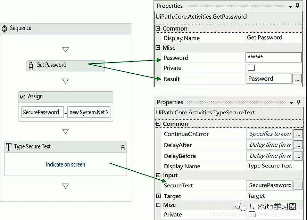Open expression editor for DelayAfter
This screenshot has width=307, height=220.
[298, 145]
